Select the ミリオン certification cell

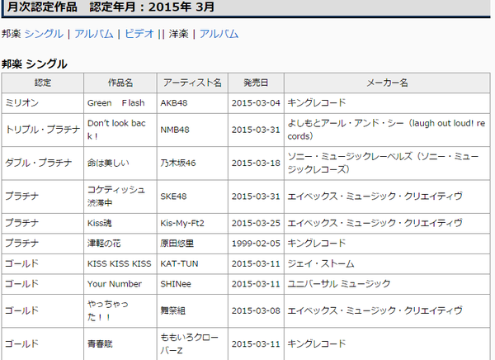pyautogui.click(x=43, y=103)
